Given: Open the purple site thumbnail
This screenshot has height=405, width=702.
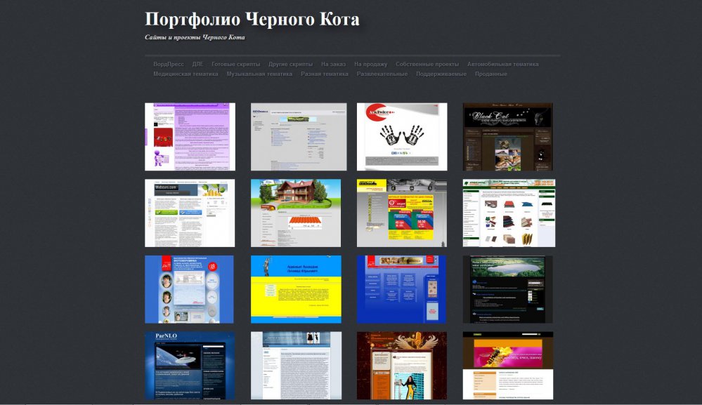Looking at the screenshot, I should (x=190, y=137).
